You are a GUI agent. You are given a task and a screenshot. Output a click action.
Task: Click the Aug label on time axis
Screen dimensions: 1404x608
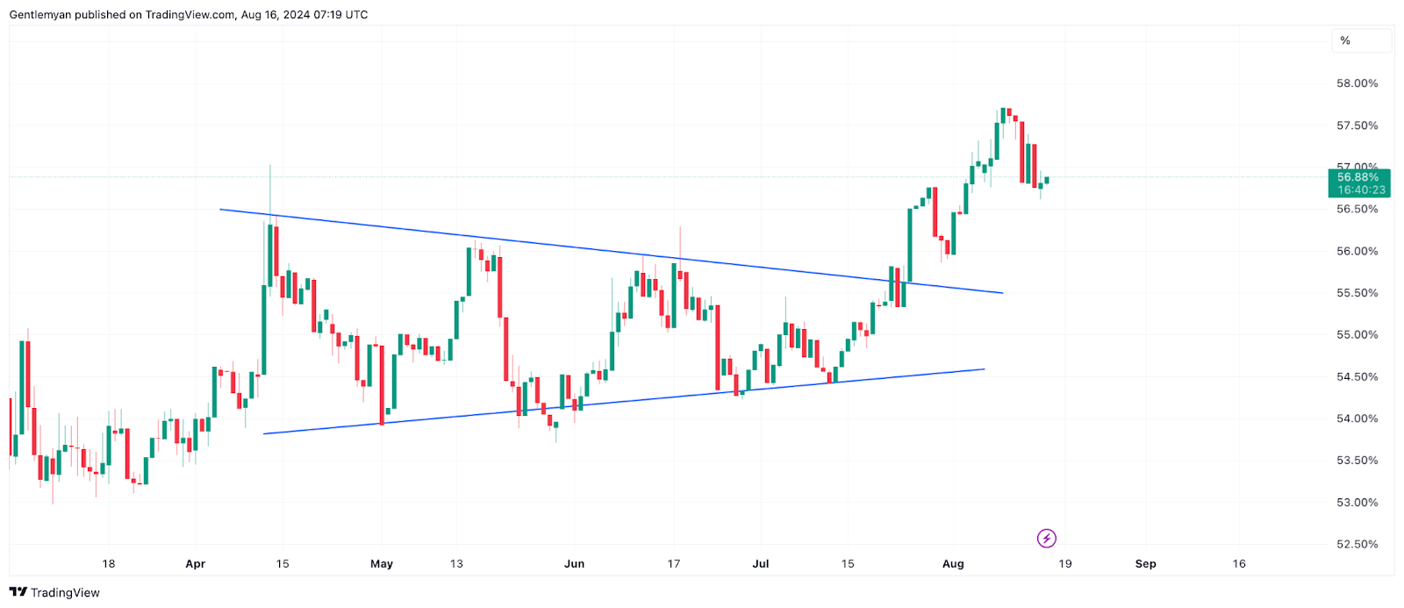[953, 563]
